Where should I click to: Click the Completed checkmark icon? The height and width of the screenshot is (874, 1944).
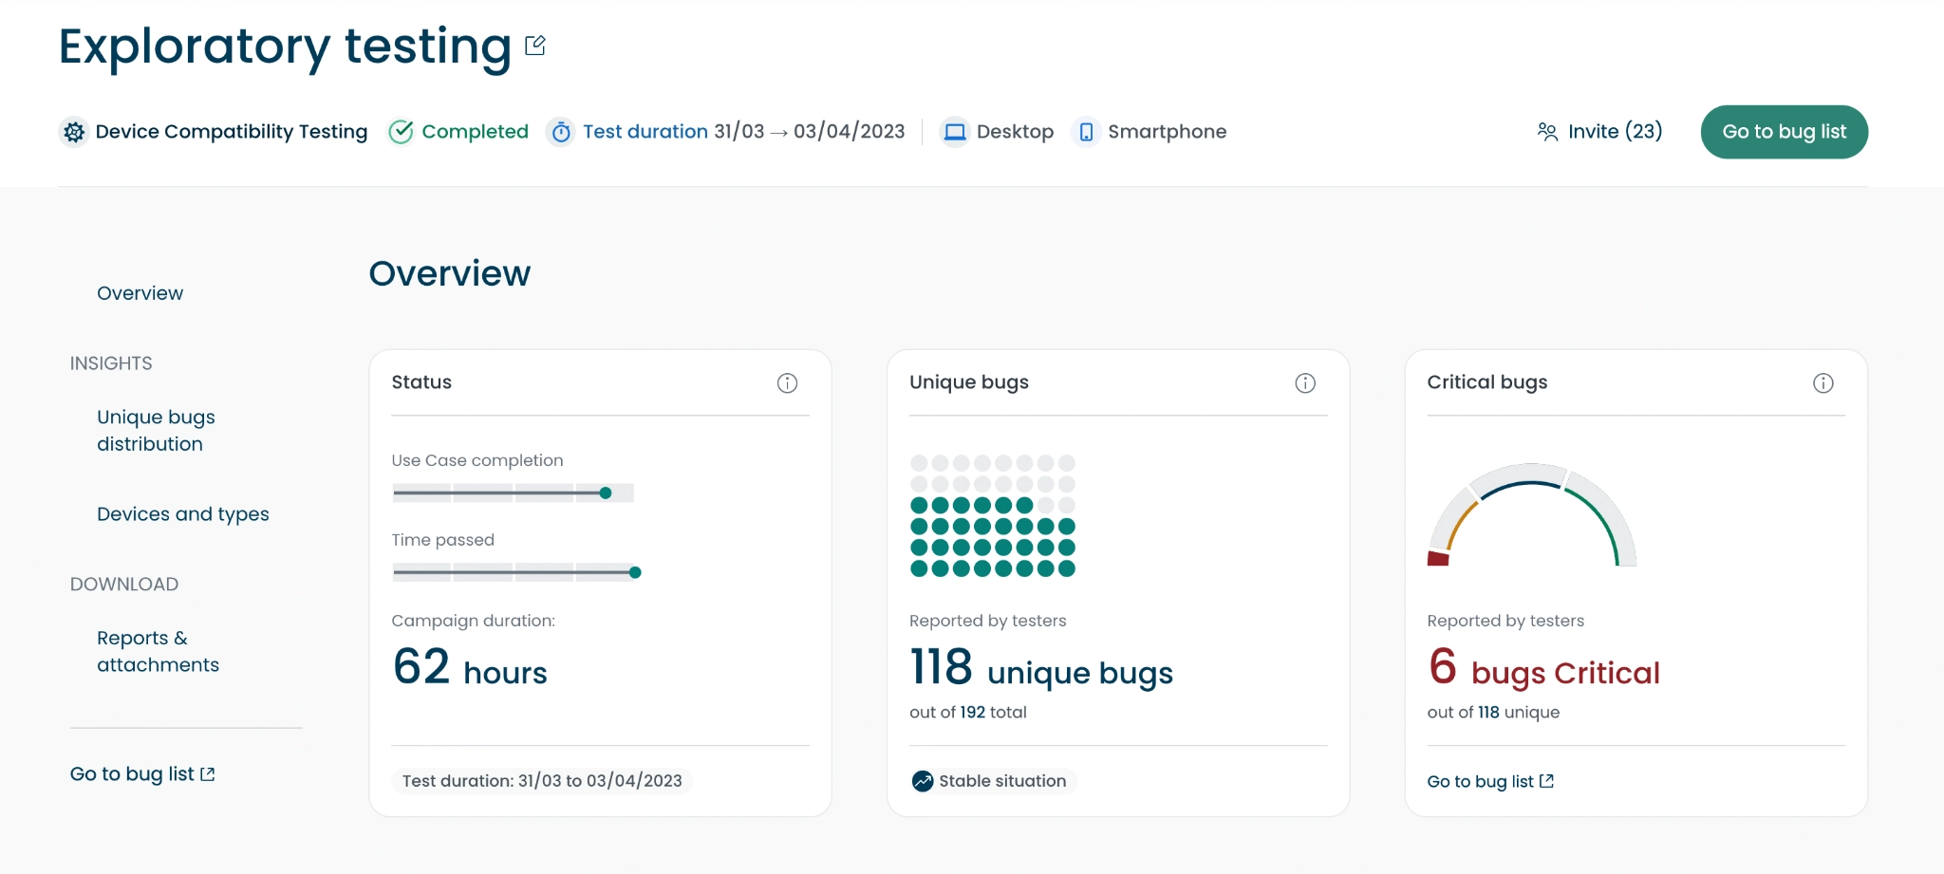(x=401, y=132)
